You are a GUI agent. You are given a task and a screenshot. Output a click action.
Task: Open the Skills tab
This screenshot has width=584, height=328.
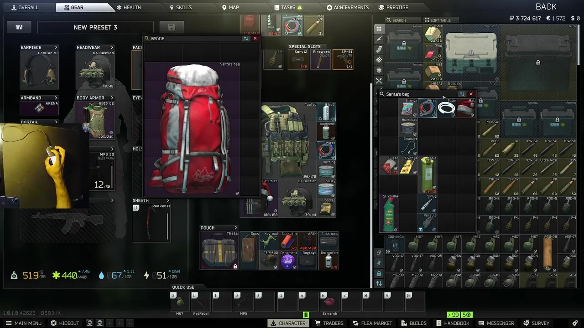180,7
